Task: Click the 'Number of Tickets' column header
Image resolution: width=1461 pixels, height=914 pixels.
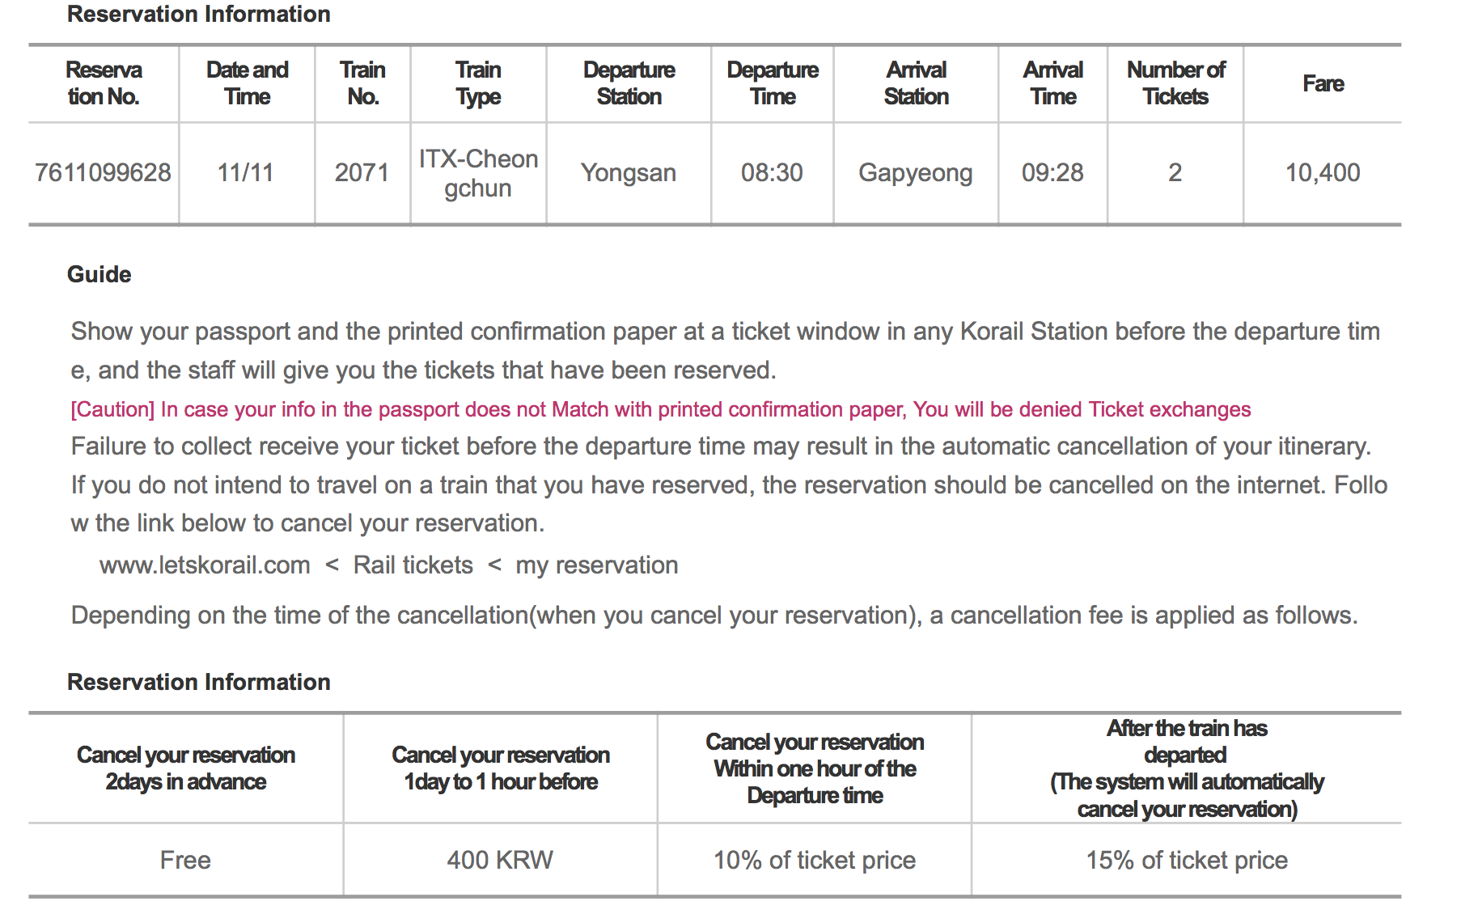Action: pos(1175,83)
